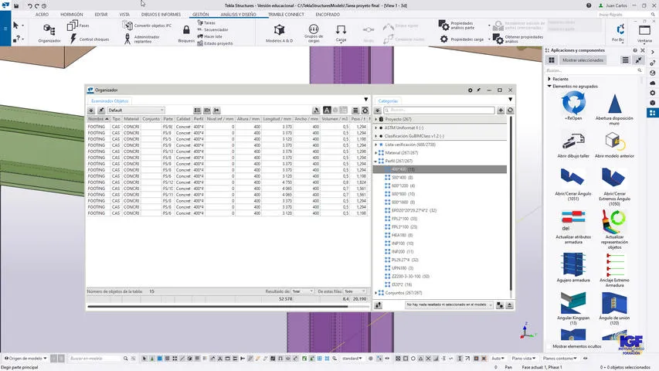The width and height of the screenshot is (659, 371).
Task: Click Organizador settings gear icon
Action: tap(470, 90)
